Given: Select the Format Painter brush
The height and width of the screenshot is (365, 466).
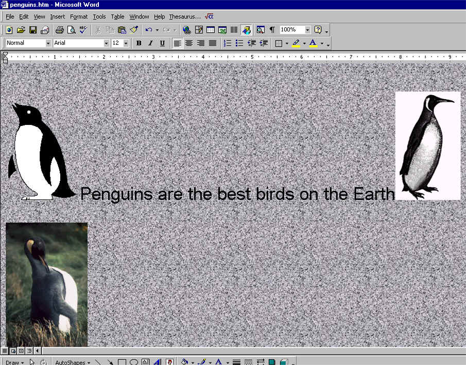Looking at the screenshot, I should [134, 30].
